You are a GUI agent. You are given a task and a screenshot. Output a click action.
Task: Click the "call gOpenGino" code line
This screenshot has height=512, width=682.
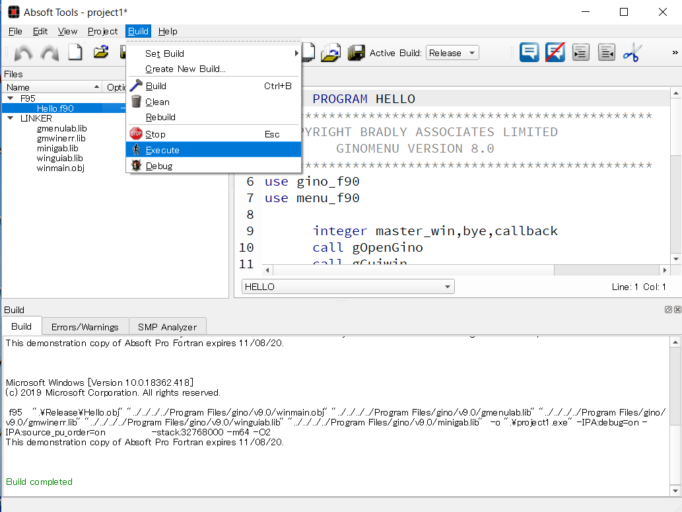pos(368,248)
